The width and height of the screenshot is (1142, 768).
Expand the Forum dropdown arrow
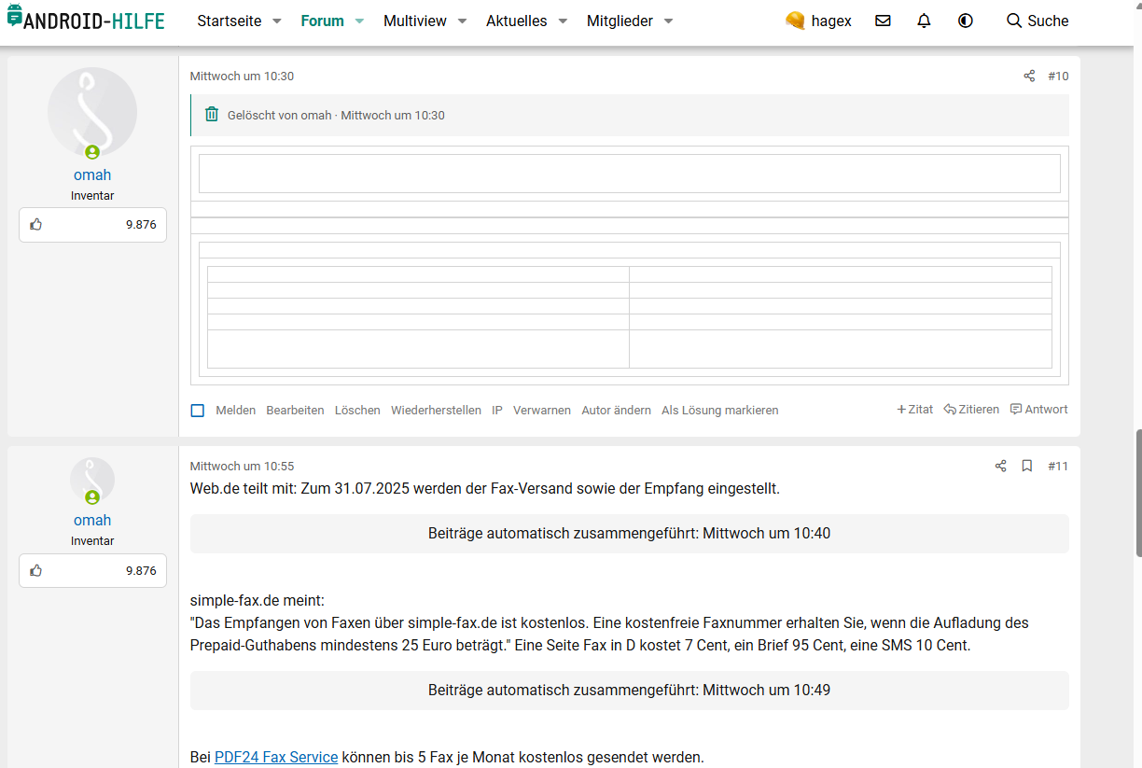point(360,21)
